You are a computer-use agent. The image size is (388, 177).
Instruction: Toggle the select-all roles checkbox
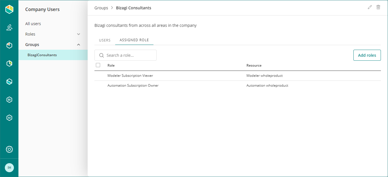pyautogui.click(x=98, y=65)
